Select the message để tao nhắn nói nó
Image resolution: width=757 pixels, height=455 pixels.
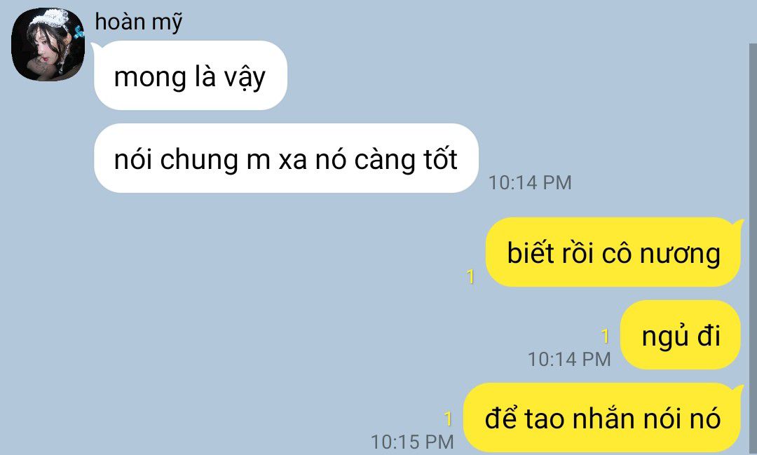603,417
